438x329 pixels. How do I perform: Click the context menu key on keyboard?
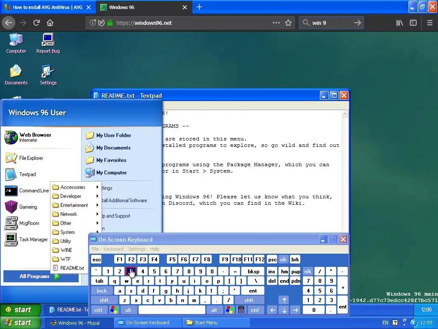tap(241, 310)
